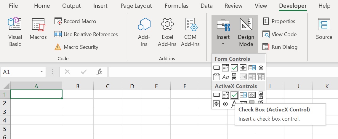Insert ActiveX check box control
The image size is (338, 139).
coord(234,95)
